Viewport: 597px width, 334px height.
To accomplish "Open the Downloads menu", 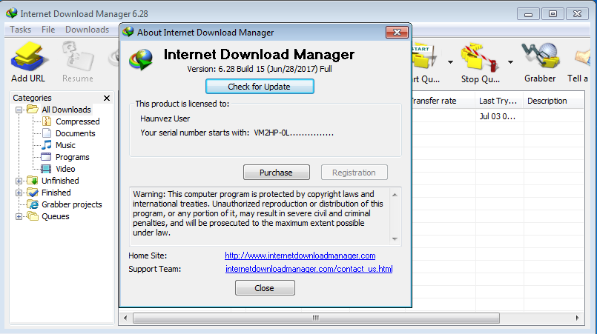I will (88, 30).
